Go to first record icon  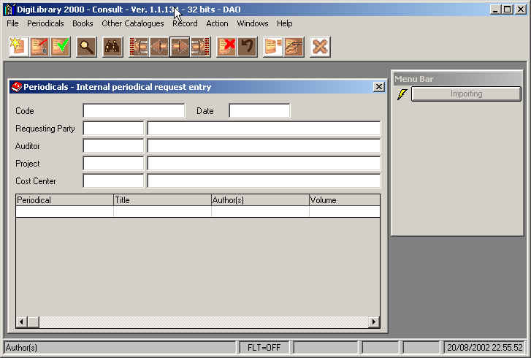point(139,47)
